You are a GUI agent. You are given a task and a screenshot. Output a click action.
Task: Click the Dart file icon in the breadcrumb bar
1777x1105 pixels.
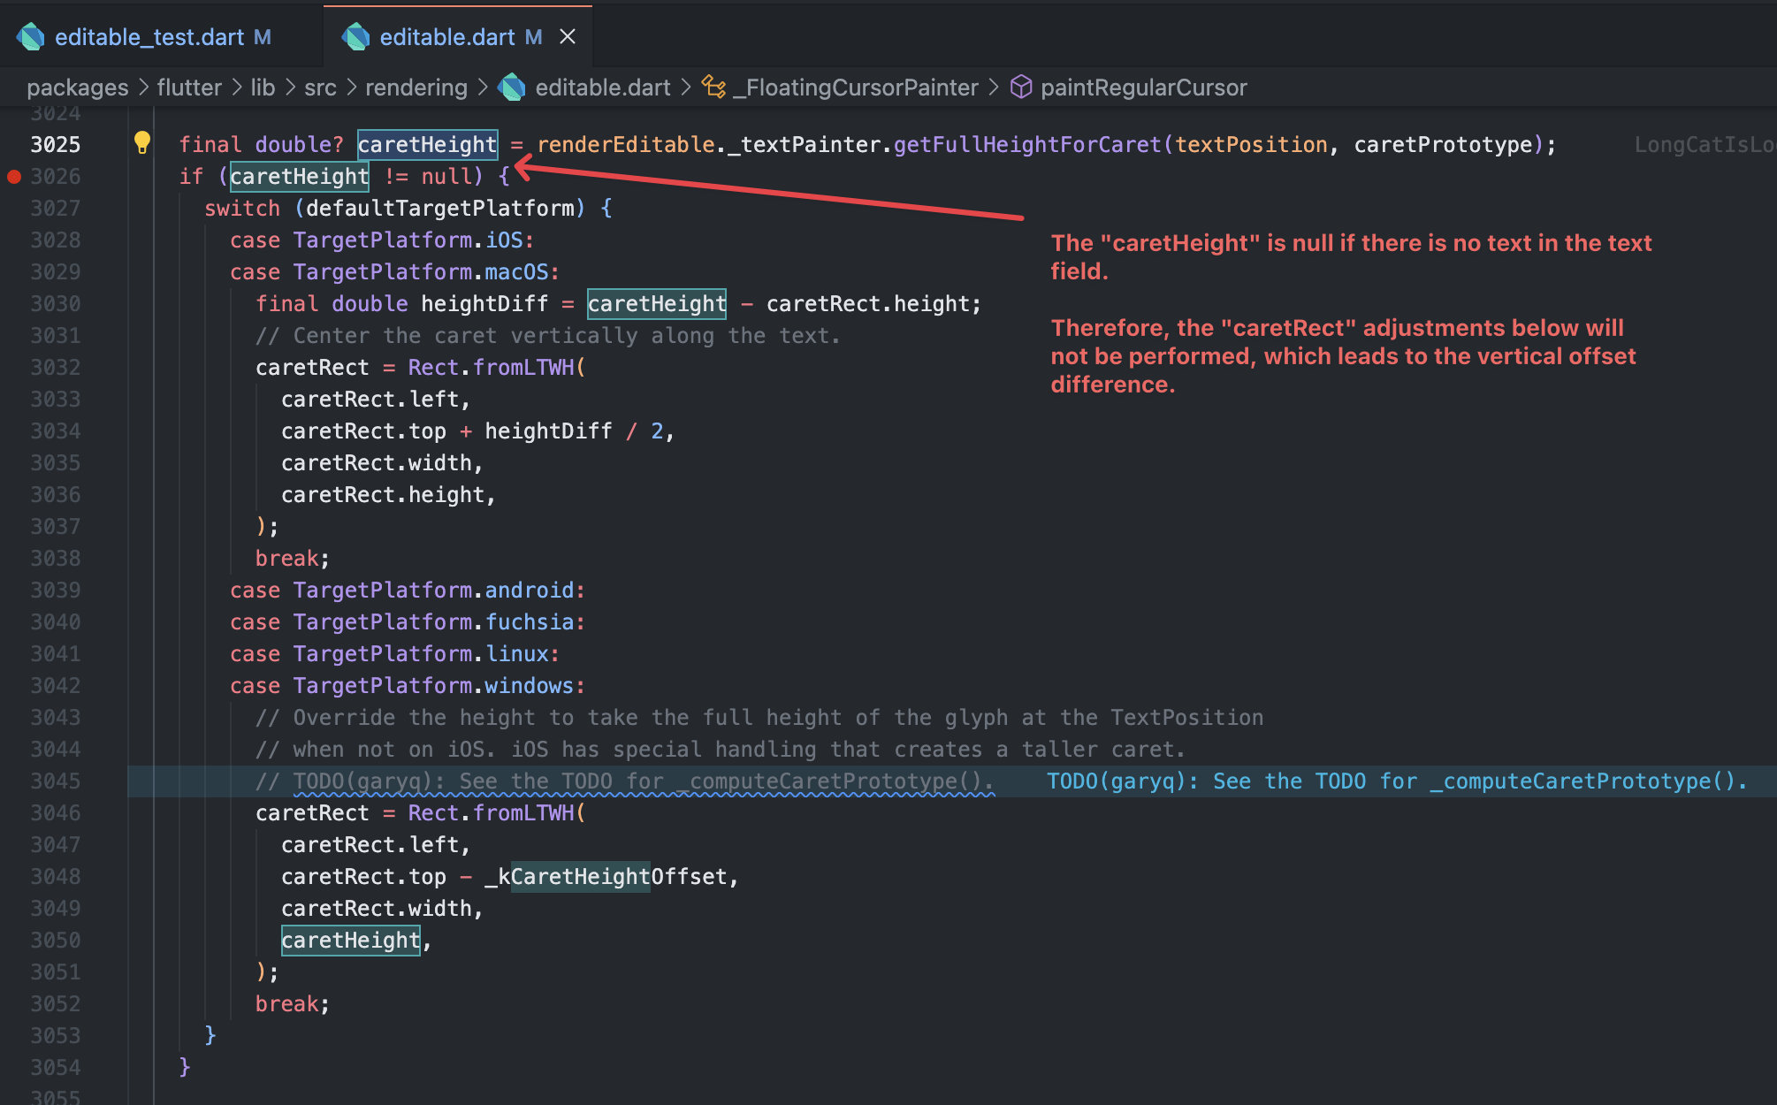(x=513, y=87)
